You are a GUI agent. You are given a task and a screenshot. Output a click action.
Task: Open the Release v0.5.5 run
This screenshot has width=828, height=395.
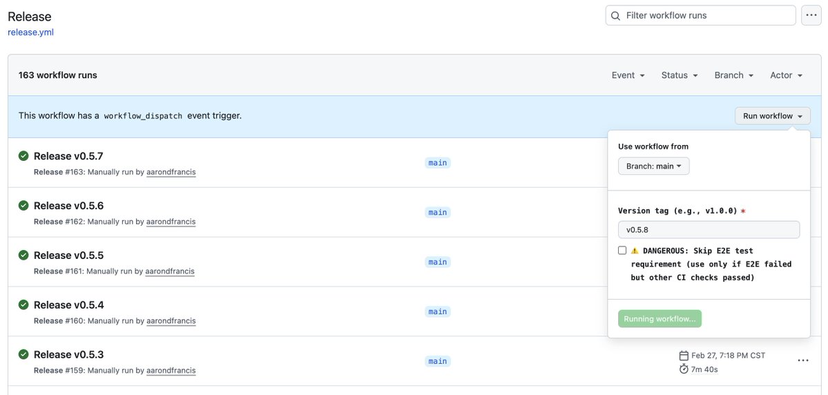(x=68, y=255)
